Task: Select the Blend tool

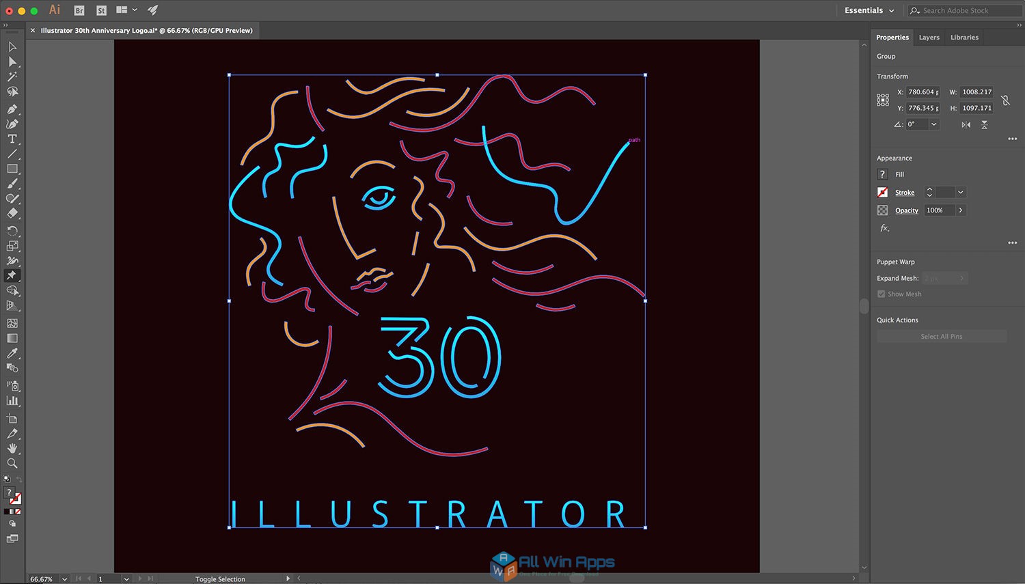Action: pyautogui.click(x=12, y=368)
